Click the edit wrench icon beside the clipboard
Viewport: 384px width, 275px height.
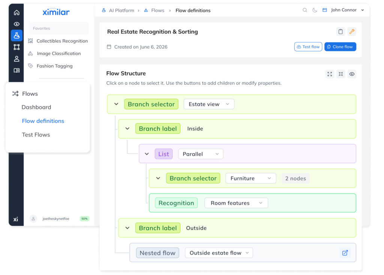352,31
